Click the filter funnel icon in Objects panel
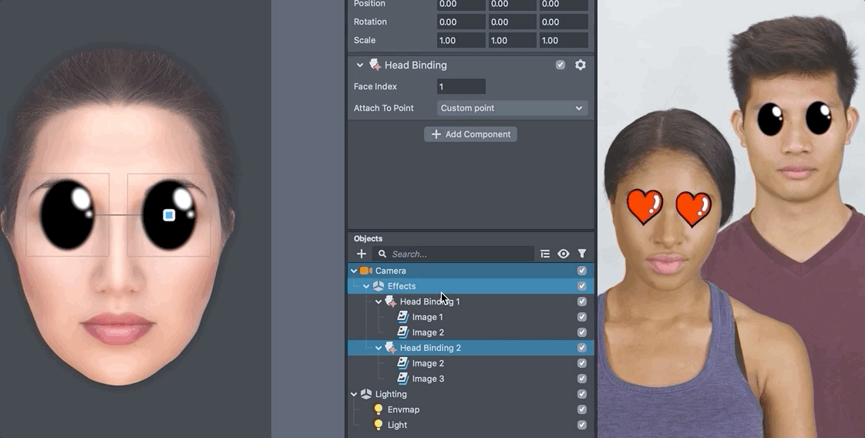Image resolution: width=865 pixels, height=438 pixels. (582, 254)
